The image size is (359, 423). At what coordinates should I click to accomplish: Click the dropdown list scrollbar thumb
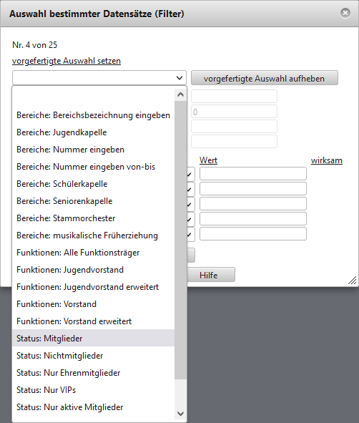click(181, 240)
